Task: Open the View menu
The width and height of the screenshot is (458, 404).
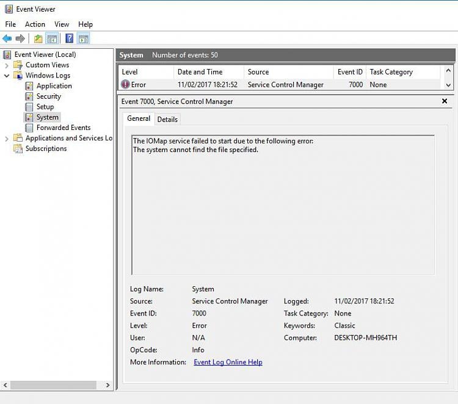Action: [62, 24]
